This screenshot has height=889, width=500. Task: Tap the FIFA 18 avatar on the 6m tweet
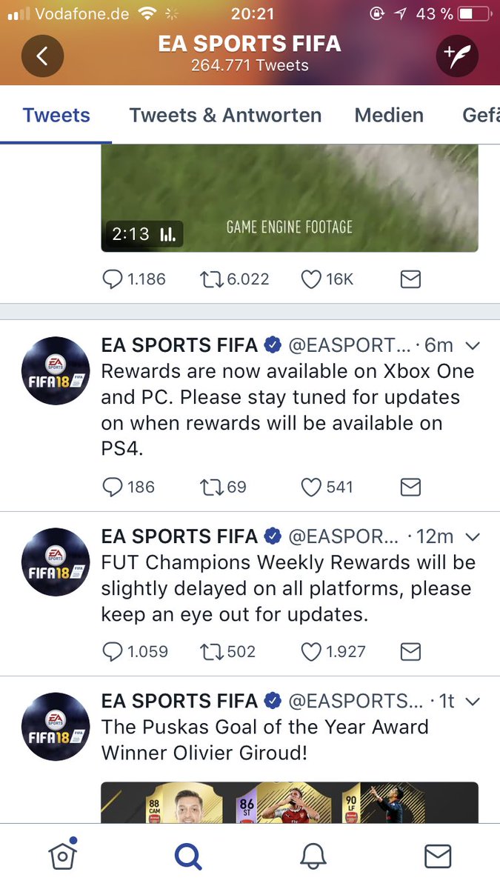coord(56,371)
